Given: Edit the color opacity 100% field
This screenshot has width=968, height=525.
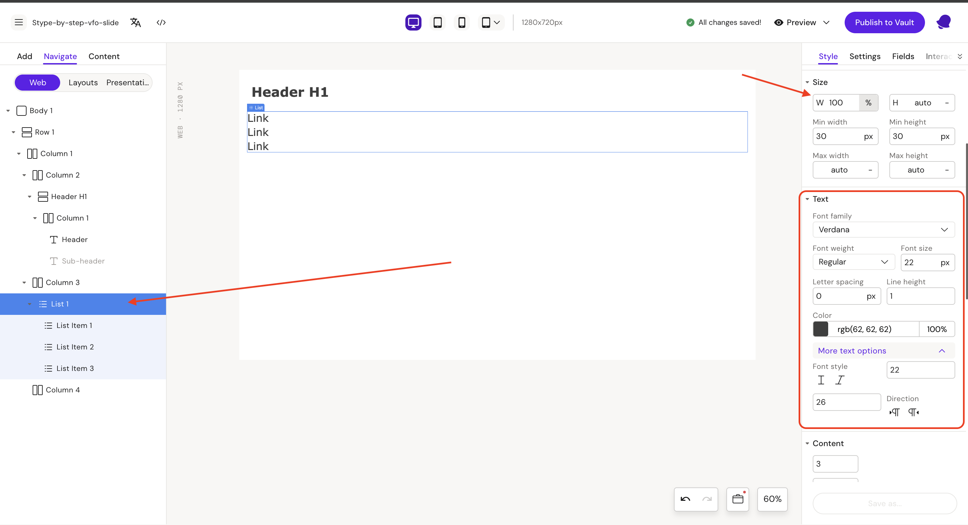Looking at the screenshot, I should click(x=936, y=329).
